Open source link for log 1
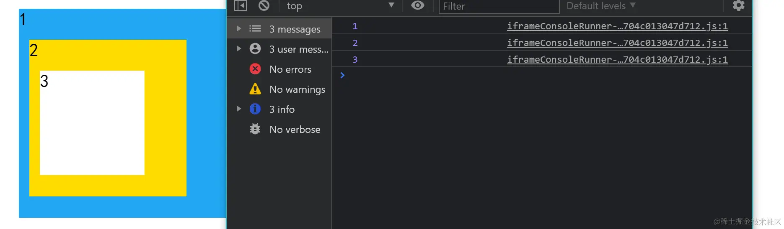 [x=617, y=26]
